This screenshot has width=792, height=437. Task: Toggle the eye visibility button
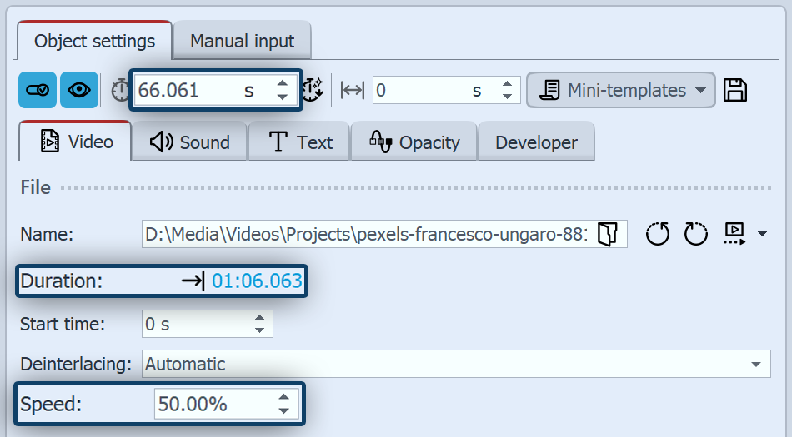[79, 90]
